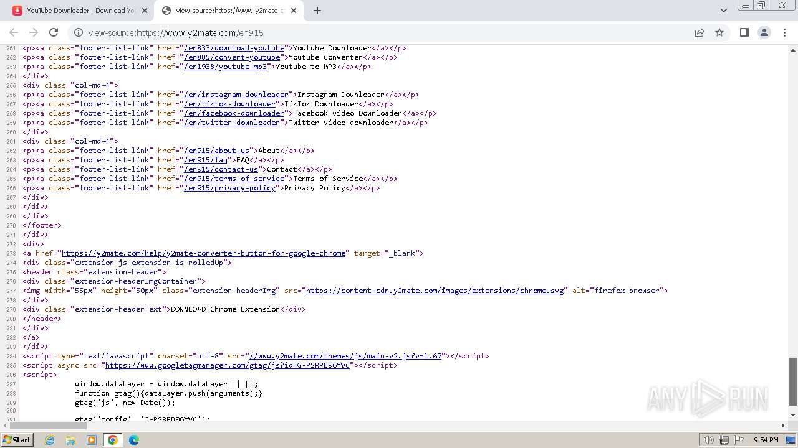798x448 pixels.
Task: Open the /en915/about-us link
Action: click(216, 151)
